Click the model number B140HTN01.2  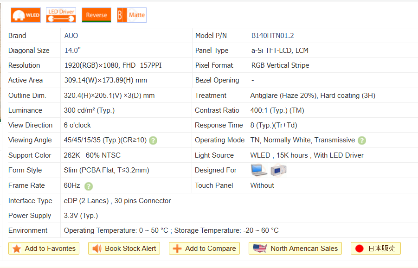click(272, 36)
